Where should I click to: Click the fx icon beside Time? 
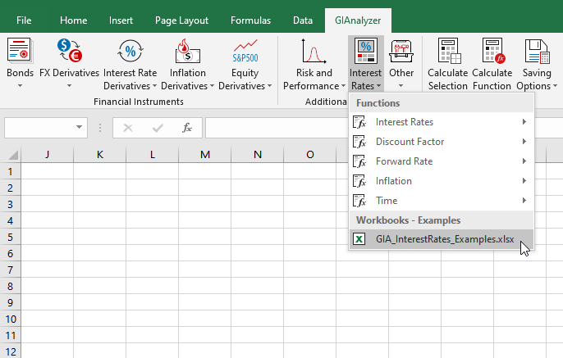pos(359,201)
